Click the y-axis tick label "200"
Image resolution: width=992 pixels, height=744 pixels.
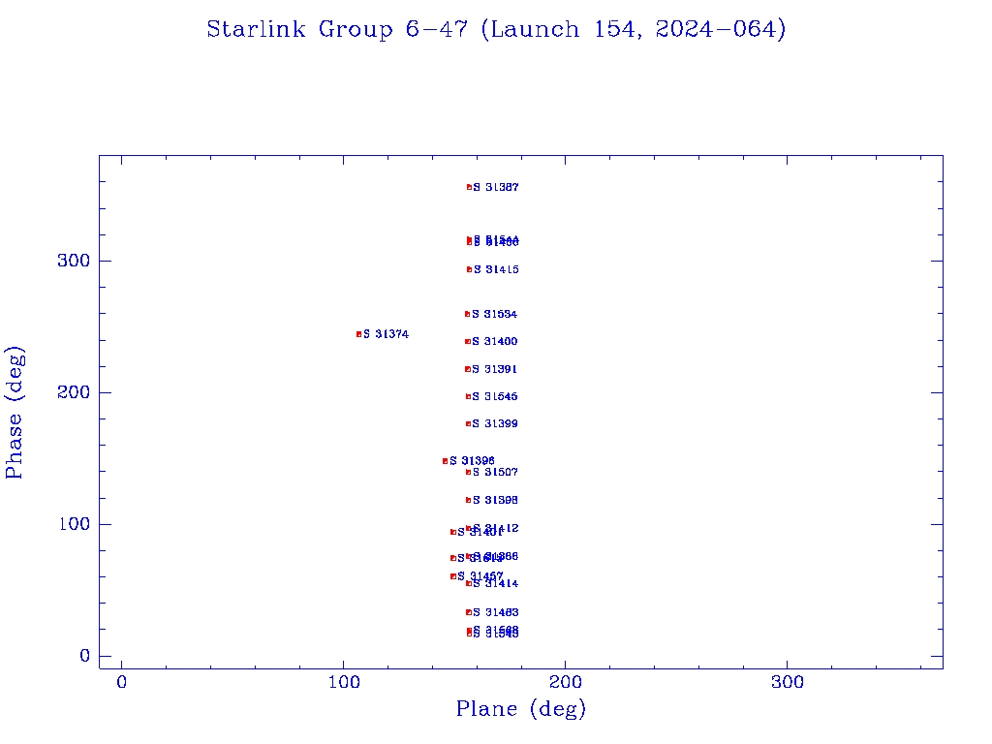coord(74,392)
